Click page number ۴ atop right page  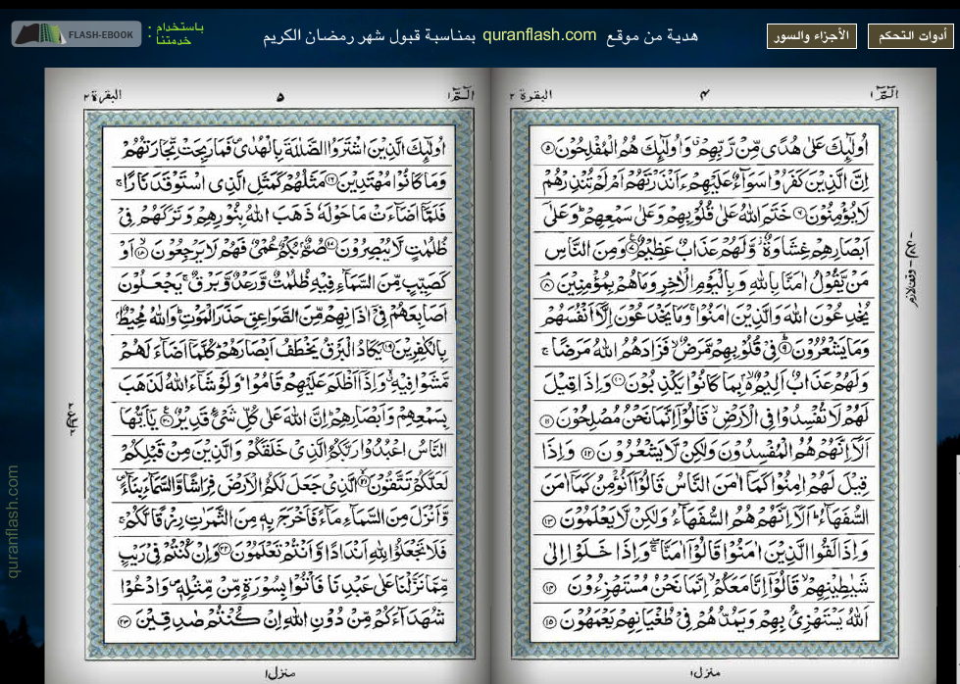pos(704,95)
